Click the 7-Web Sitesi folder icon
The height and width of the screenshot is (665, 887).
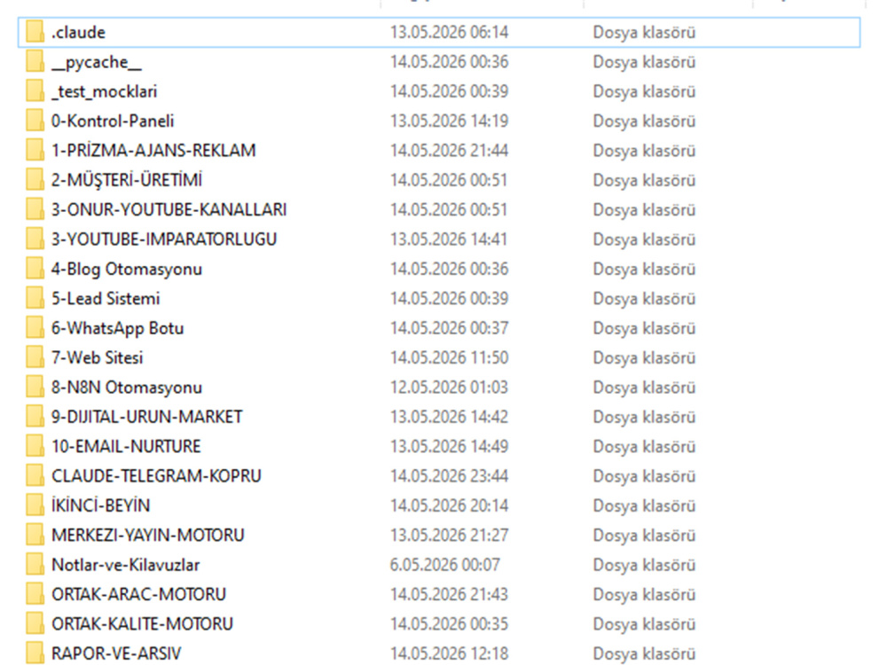coord(35,357)
